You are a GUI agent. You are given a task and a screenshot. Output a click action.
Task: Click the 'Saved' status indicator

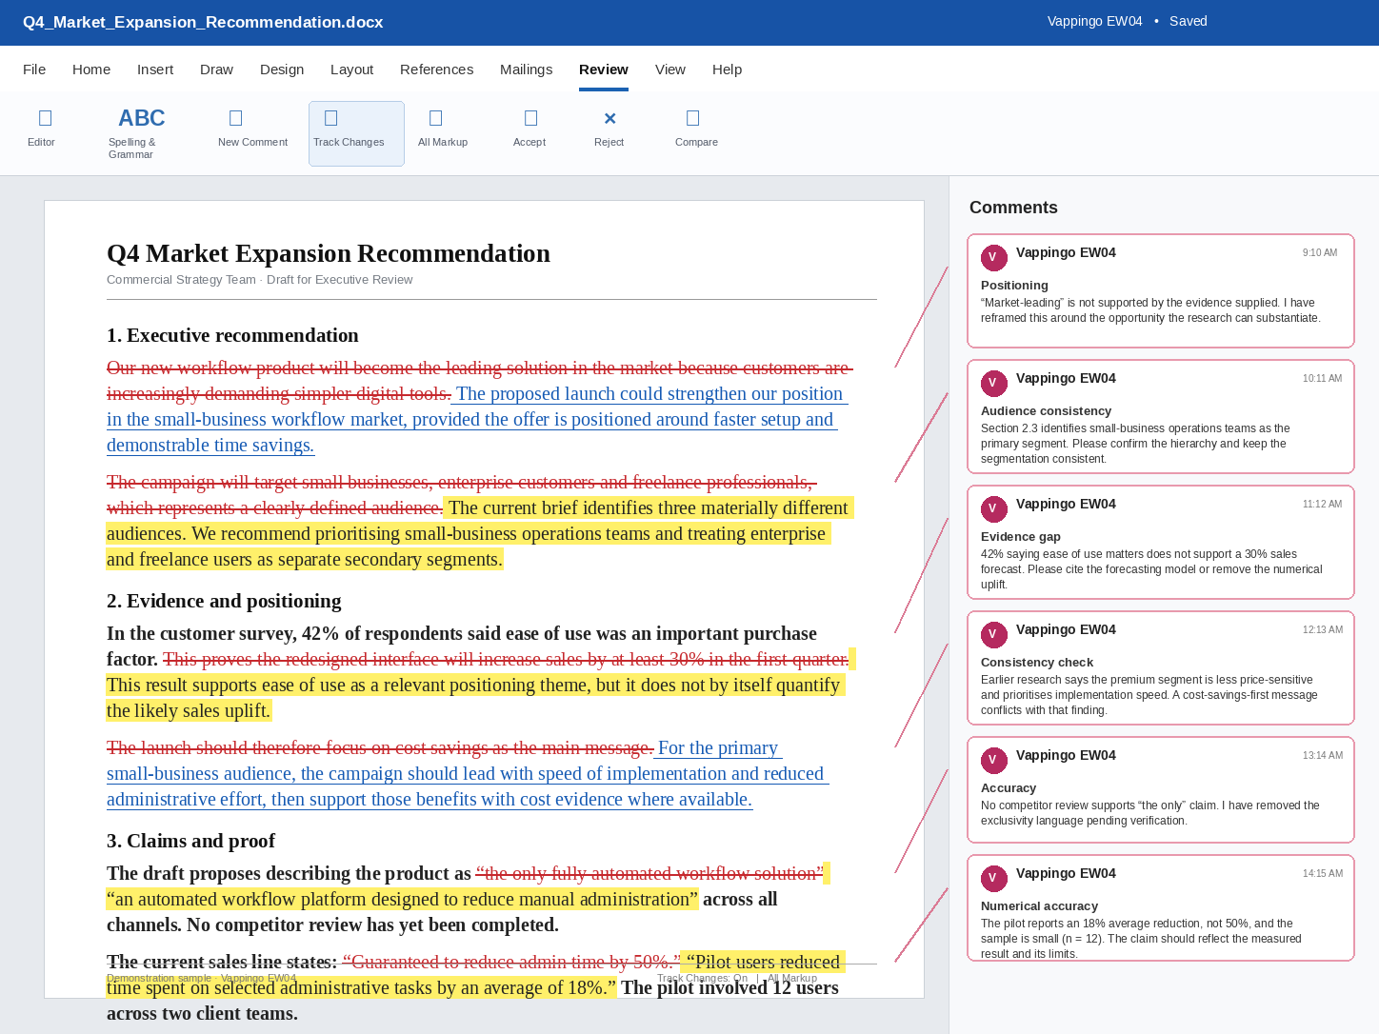coord(1189,21)
